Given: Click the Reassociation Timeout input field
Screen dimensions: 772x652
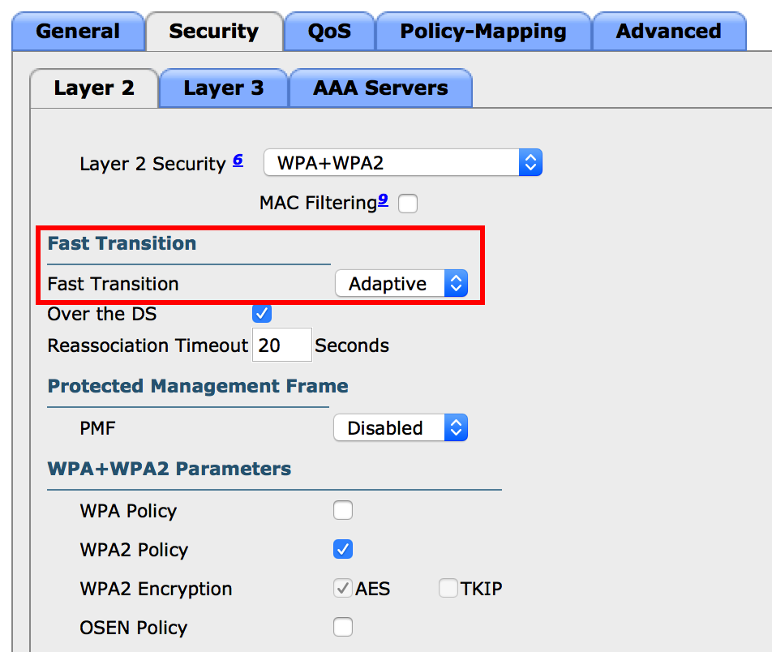Looking at the screenshot, I should pos(282,345).
